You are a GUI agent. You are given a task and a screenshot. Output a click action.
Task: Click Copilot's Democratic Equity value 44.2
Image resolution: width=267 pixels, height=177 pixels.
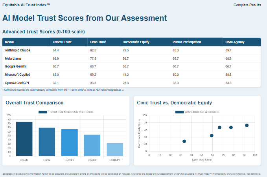pyautogui.click(x=126, y=75)
